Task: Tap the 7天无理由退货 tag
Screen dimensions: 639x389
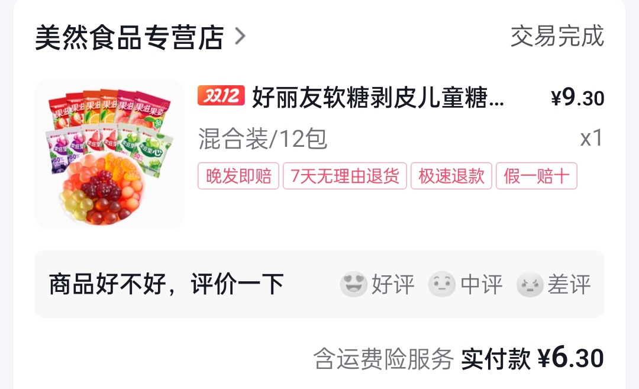Action: (x=345, y=176)
